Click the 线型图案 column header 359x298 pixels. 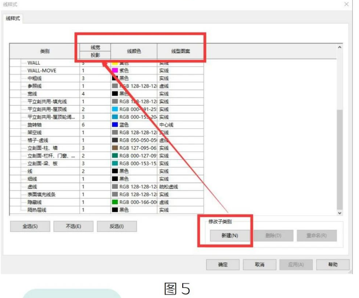[x=180, y=51]
